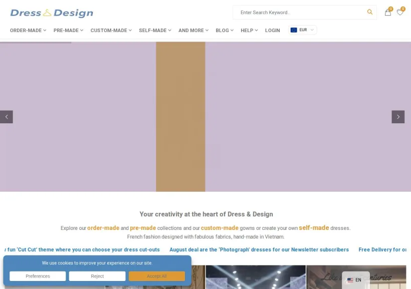Click the August deal 'Photograph' dresses link
Screen dimensions: 411x289
coord(259,250)
